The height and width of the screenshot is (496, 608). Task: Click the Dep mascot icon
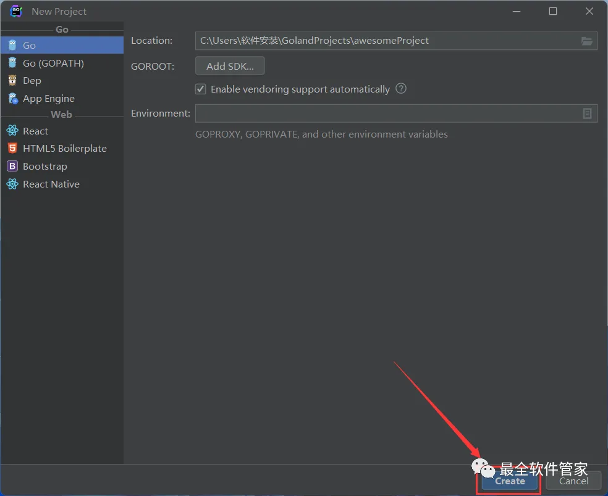click(x=12, y=80)
